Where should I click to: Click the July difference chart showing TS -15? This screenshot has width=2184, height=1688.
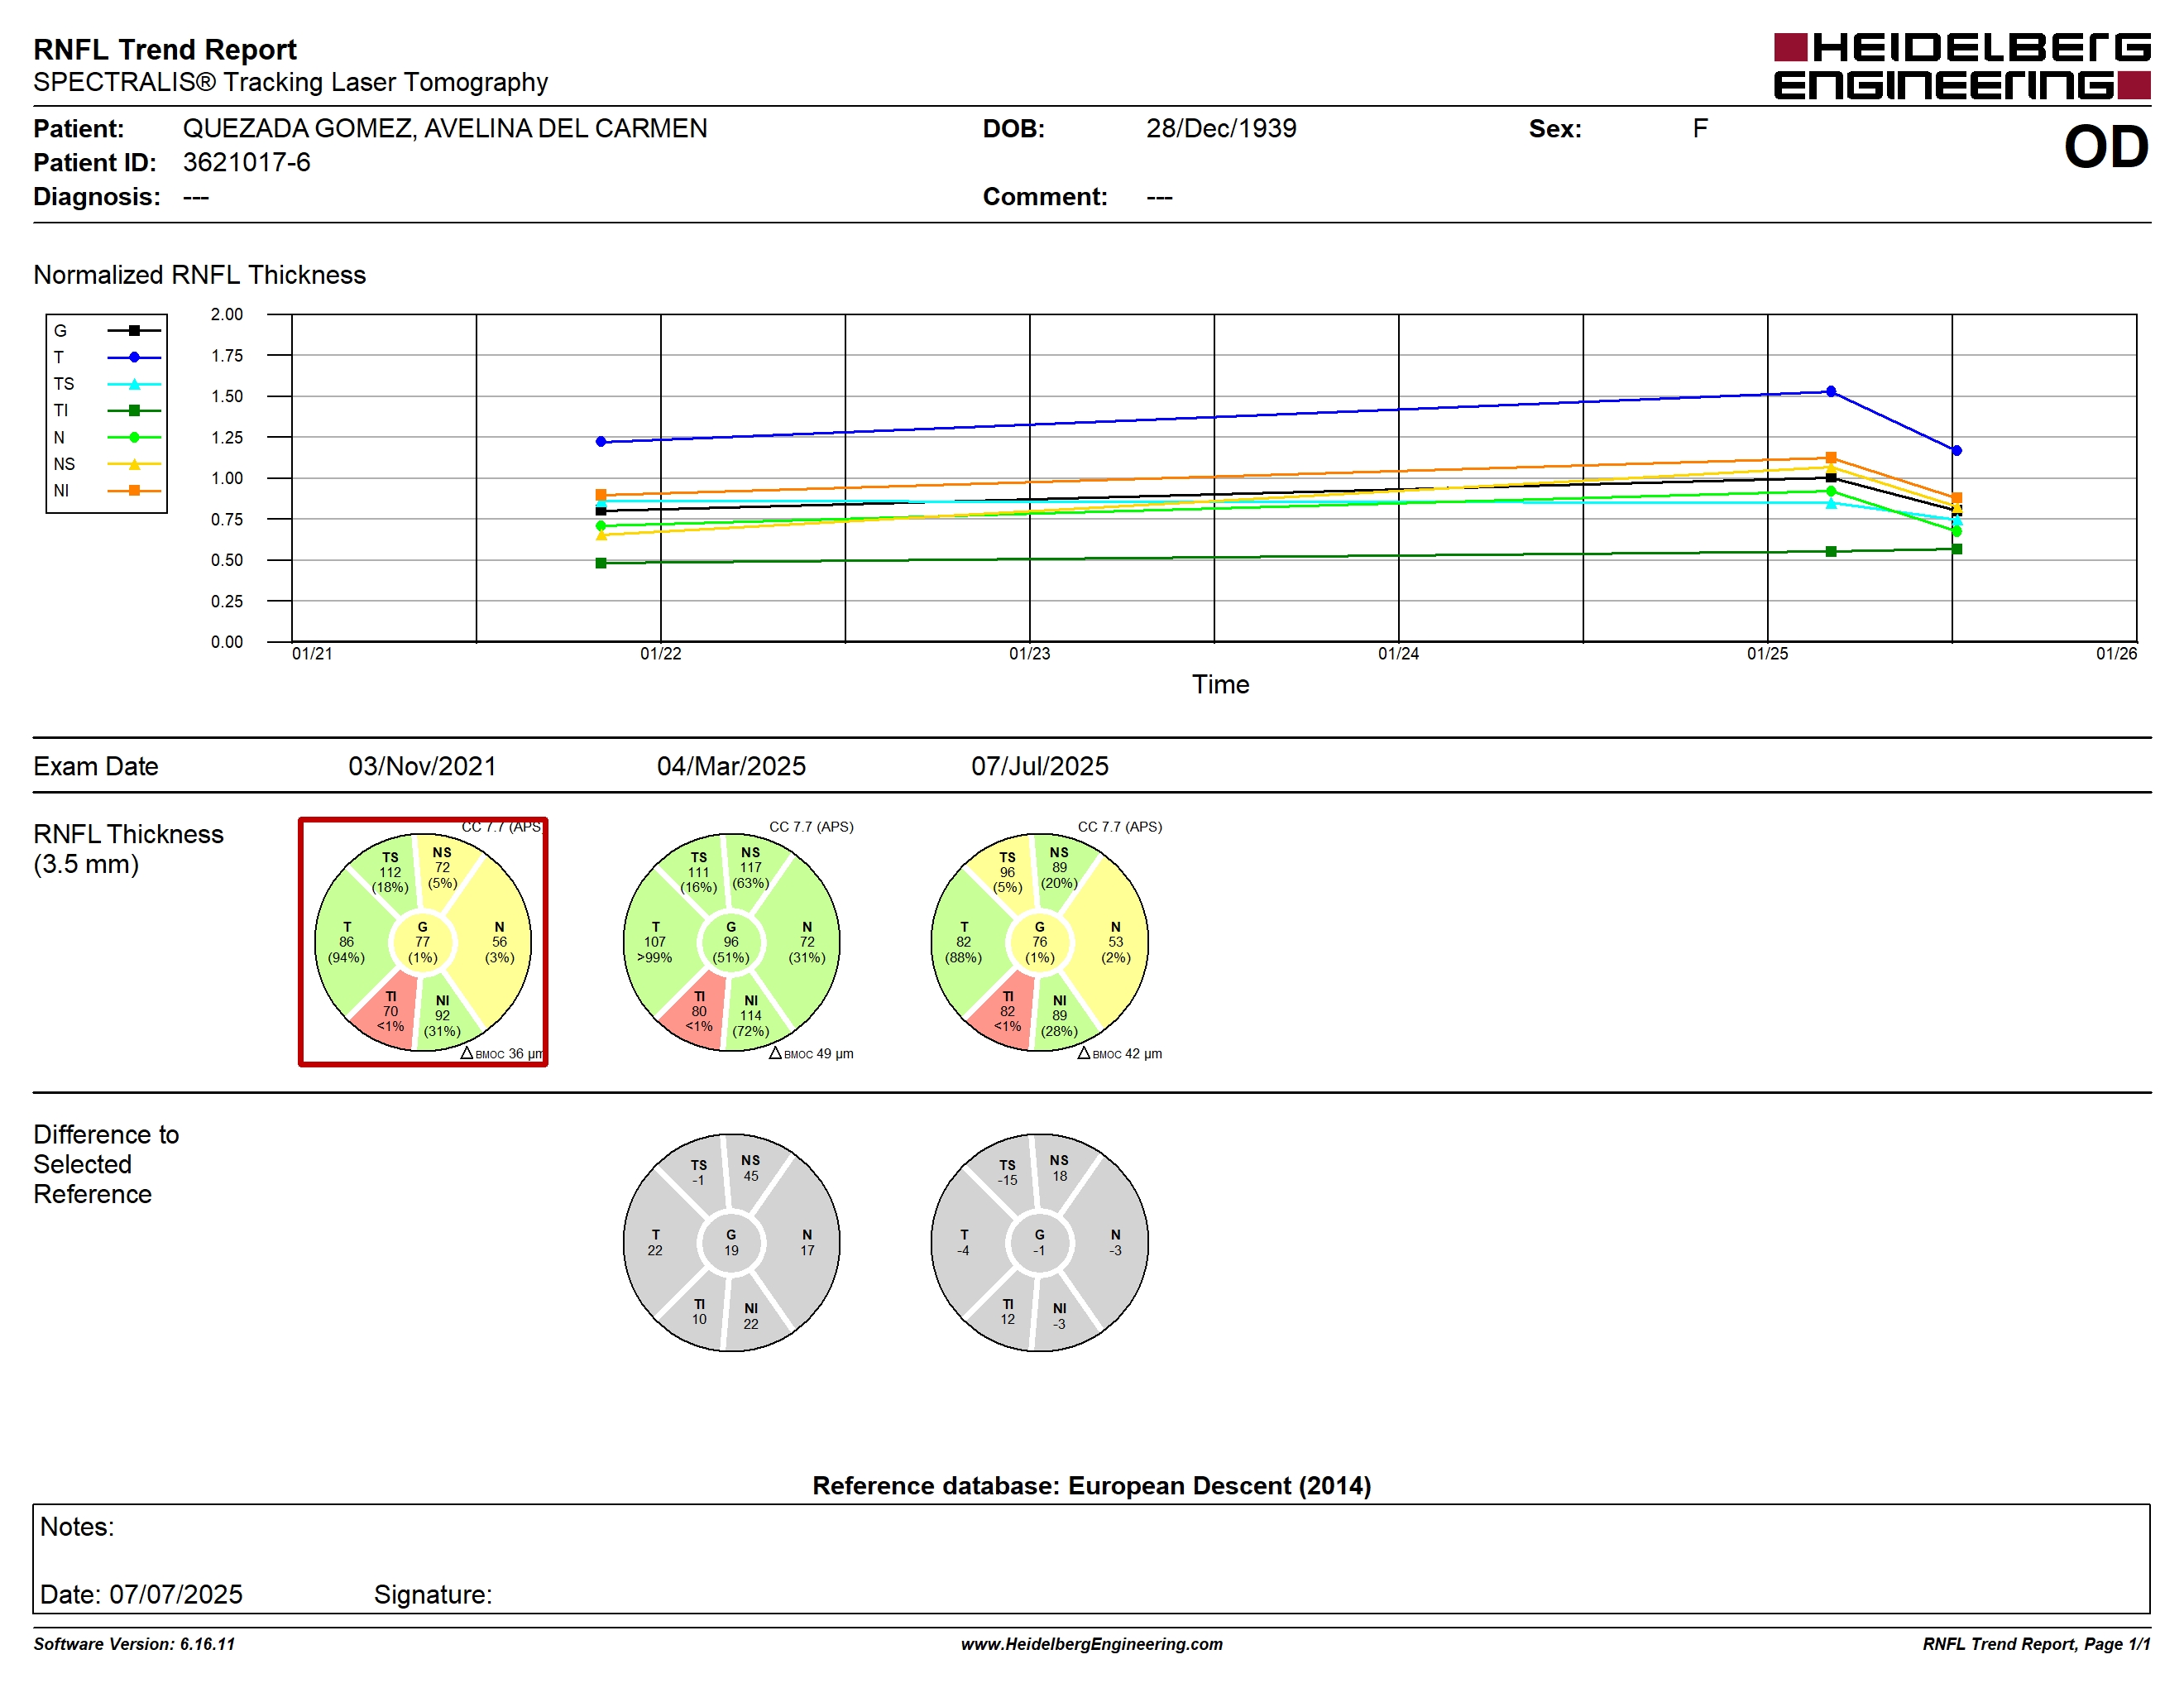tap(1040, 1243)
